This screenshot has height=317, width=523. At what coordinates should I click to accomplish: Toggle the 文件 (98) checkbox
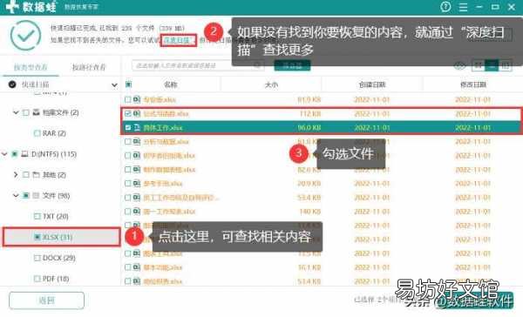(25, 195)
